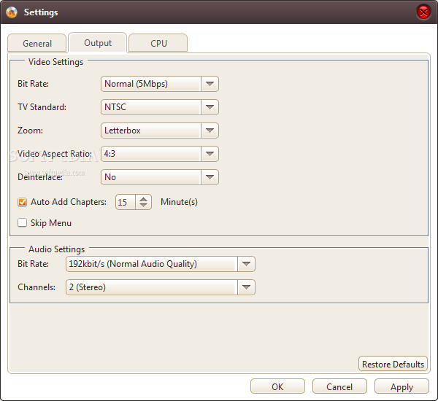Screen dimensions: 438x401
Task: Select the Output tab
Action: (x=98, y=43)
